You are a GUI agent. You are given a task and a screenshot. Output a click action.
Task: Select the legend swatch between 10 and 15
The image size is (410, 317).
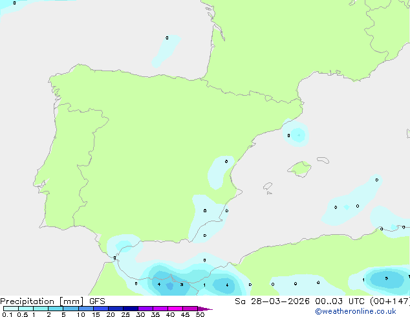point(85,309)
